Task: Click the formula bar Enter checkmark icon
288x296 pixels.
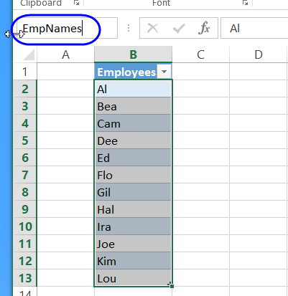Action: (x=179, y=28)
